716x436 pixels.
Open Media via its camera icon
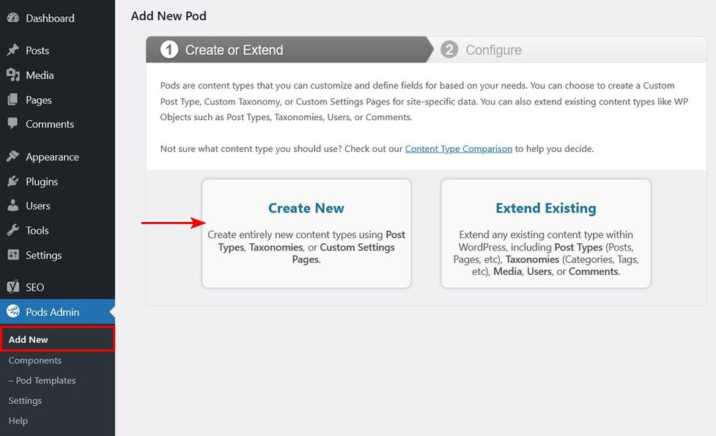click(x=12, y=75)
